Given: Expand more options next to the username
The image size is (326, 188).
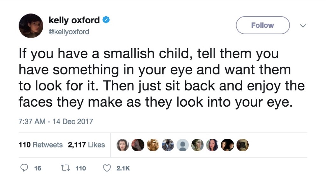Looking at the screenshot, I should 303,25.
